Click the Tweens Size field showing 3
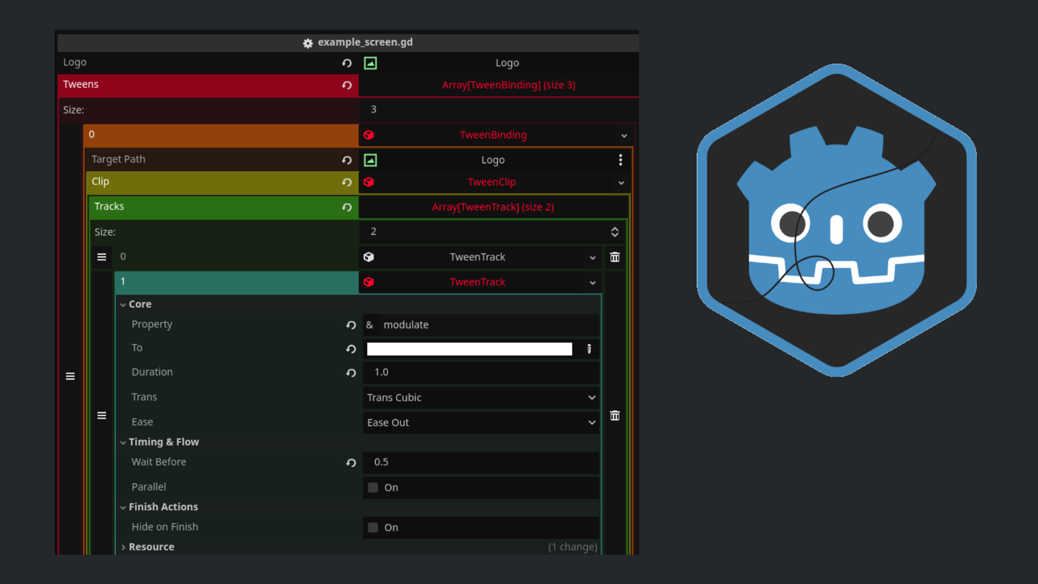This screenshot has height=584, width=1038. pyautogui.click(x=498, y=110)
